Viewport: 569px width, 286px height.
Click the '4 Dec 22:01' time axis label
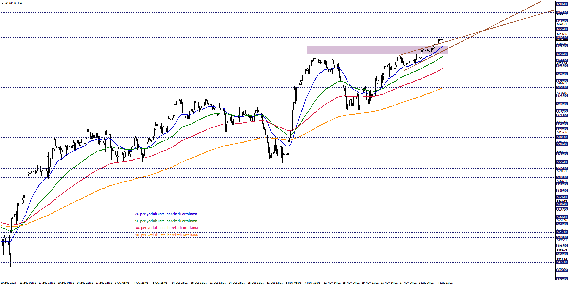[445, 283]
